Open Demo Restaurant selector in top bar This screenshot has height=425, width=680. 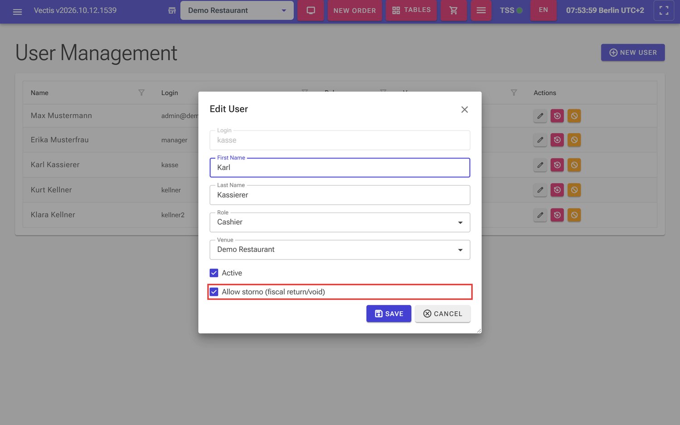coord(237,10)
